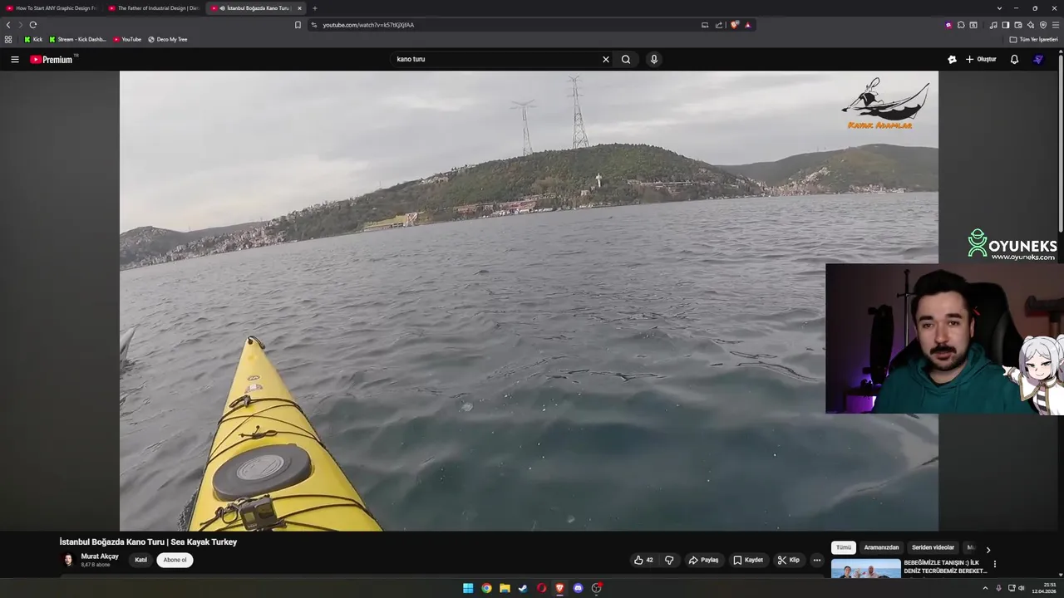Open apps grid in bookmarks bar
Viewport: 1064px width, 598px height.
pos(8,39)
